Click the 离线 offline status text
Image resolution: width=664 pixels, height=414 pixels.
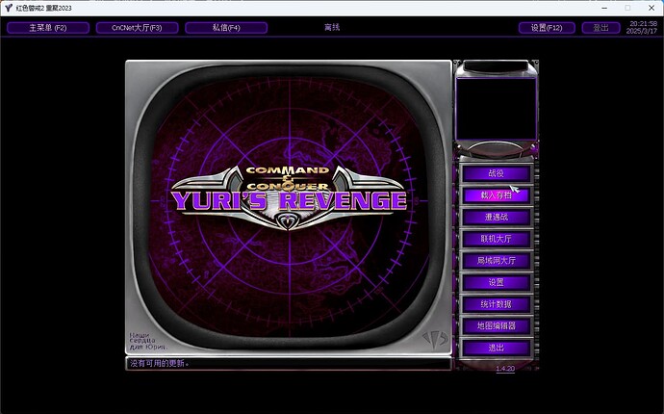[x=332, y=28]
